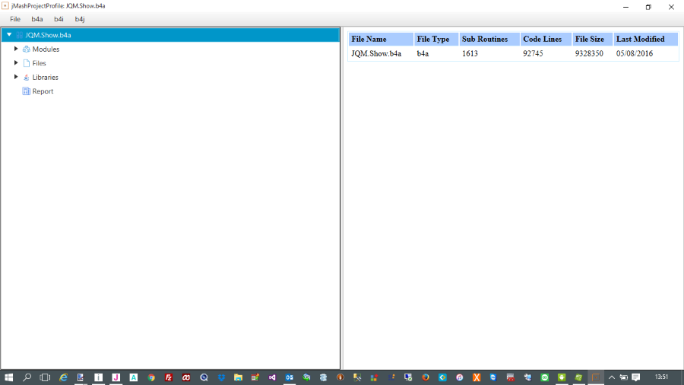Open Google Chrome from taskbar
684x385 pixels.
click(151, 377)
